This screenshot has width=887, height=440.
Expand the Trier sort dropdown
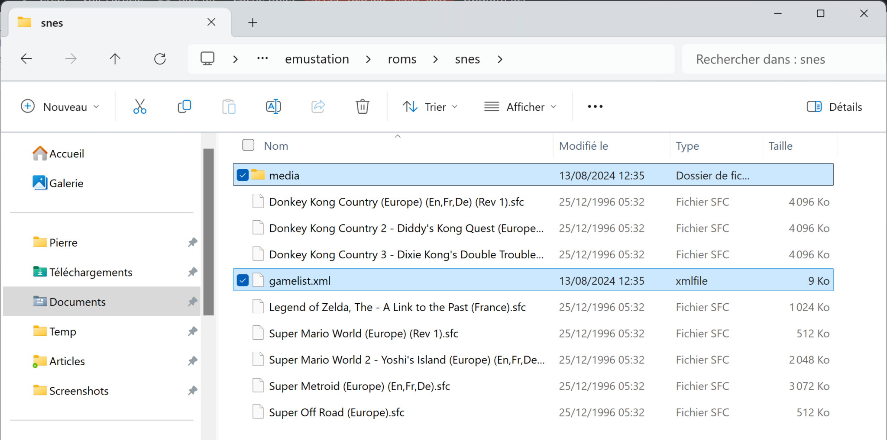point(430,106)
